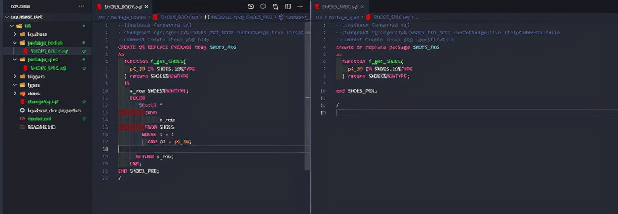Click the open changes icon in editor toolbar
Viewport: 618px width, 214px height.
pyautogui.click(x=275, y=6)
